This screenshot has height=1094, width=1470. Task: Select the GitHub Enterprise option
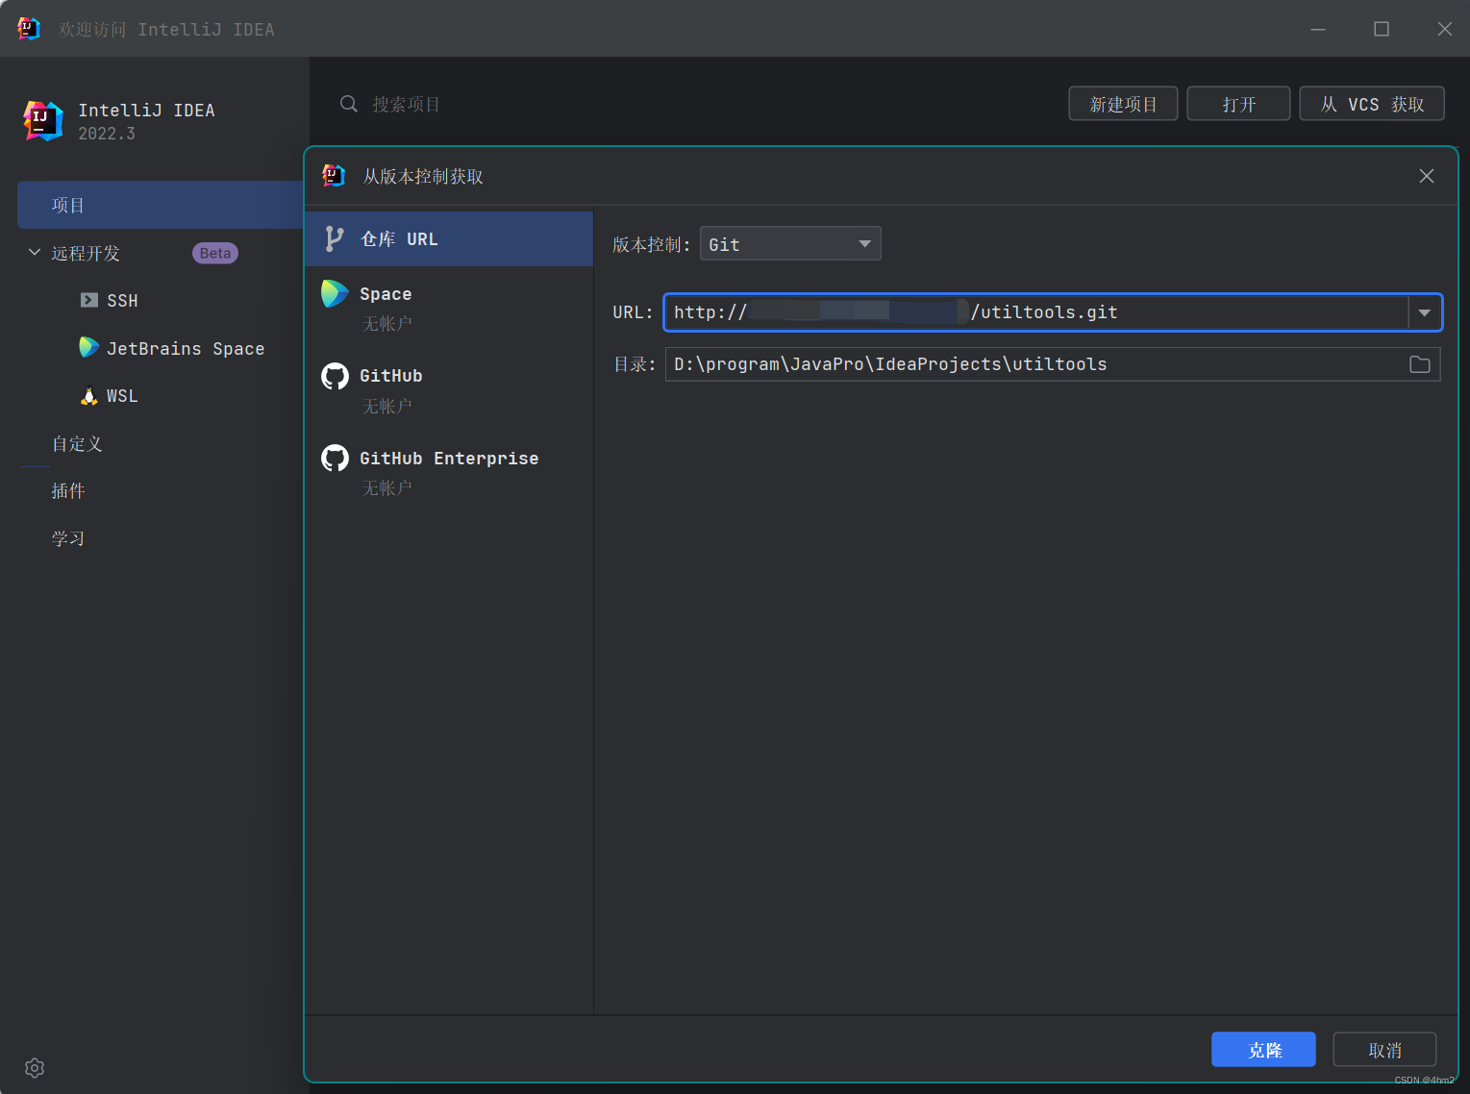449,472
